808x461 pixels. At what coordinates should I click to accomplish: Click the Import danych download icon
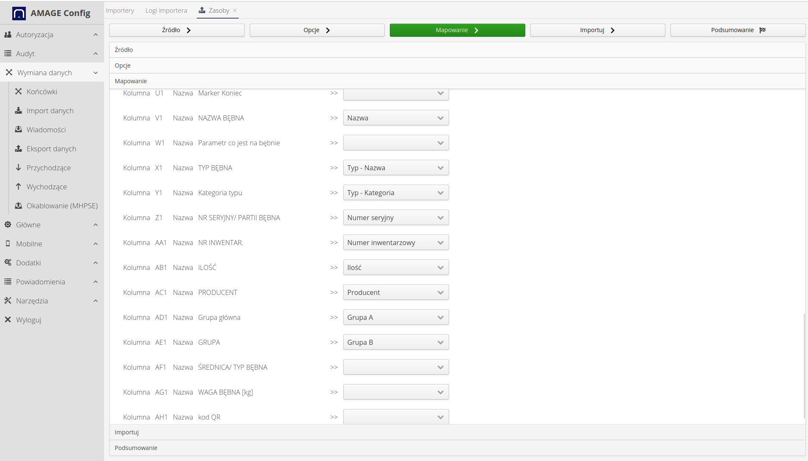18,111
